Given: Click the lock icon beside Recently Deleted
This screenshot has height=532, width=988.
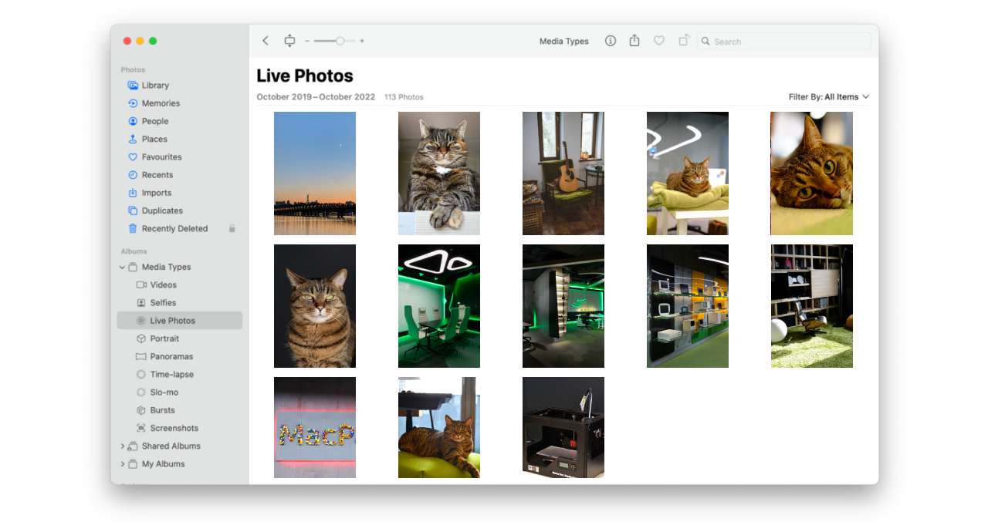Looking at the screenshot, I should click(x=232, y=228).
